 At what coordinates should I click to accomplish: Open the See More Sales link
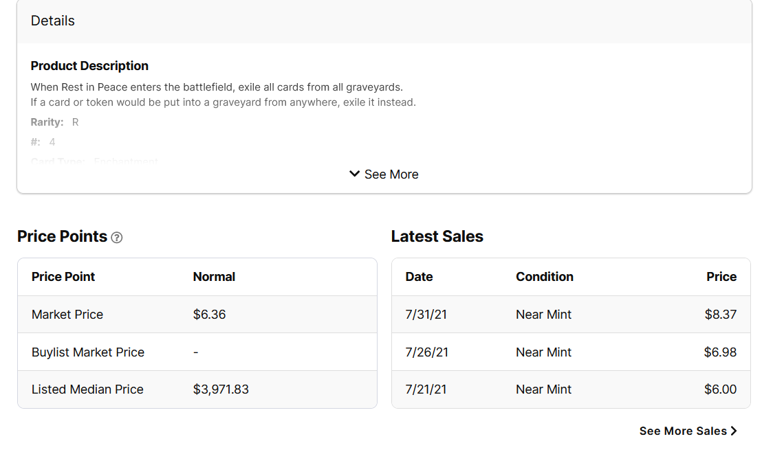click(682, 431)
